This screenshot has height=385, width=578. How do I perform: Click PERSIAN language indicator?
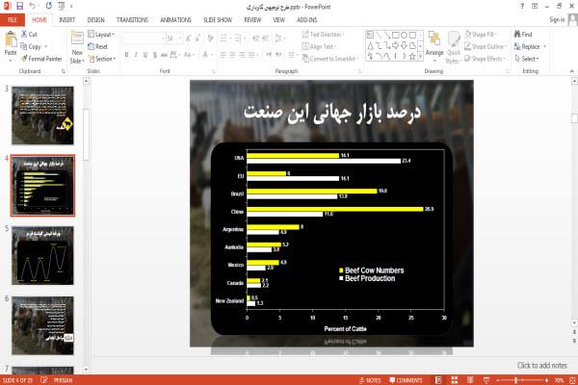[x=63, y=380]
